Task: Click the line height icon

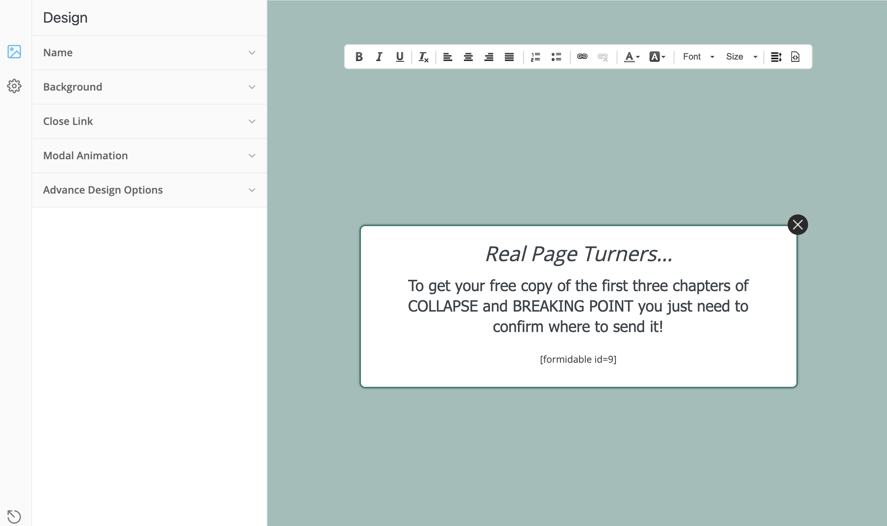Action: tap(776, 57)
